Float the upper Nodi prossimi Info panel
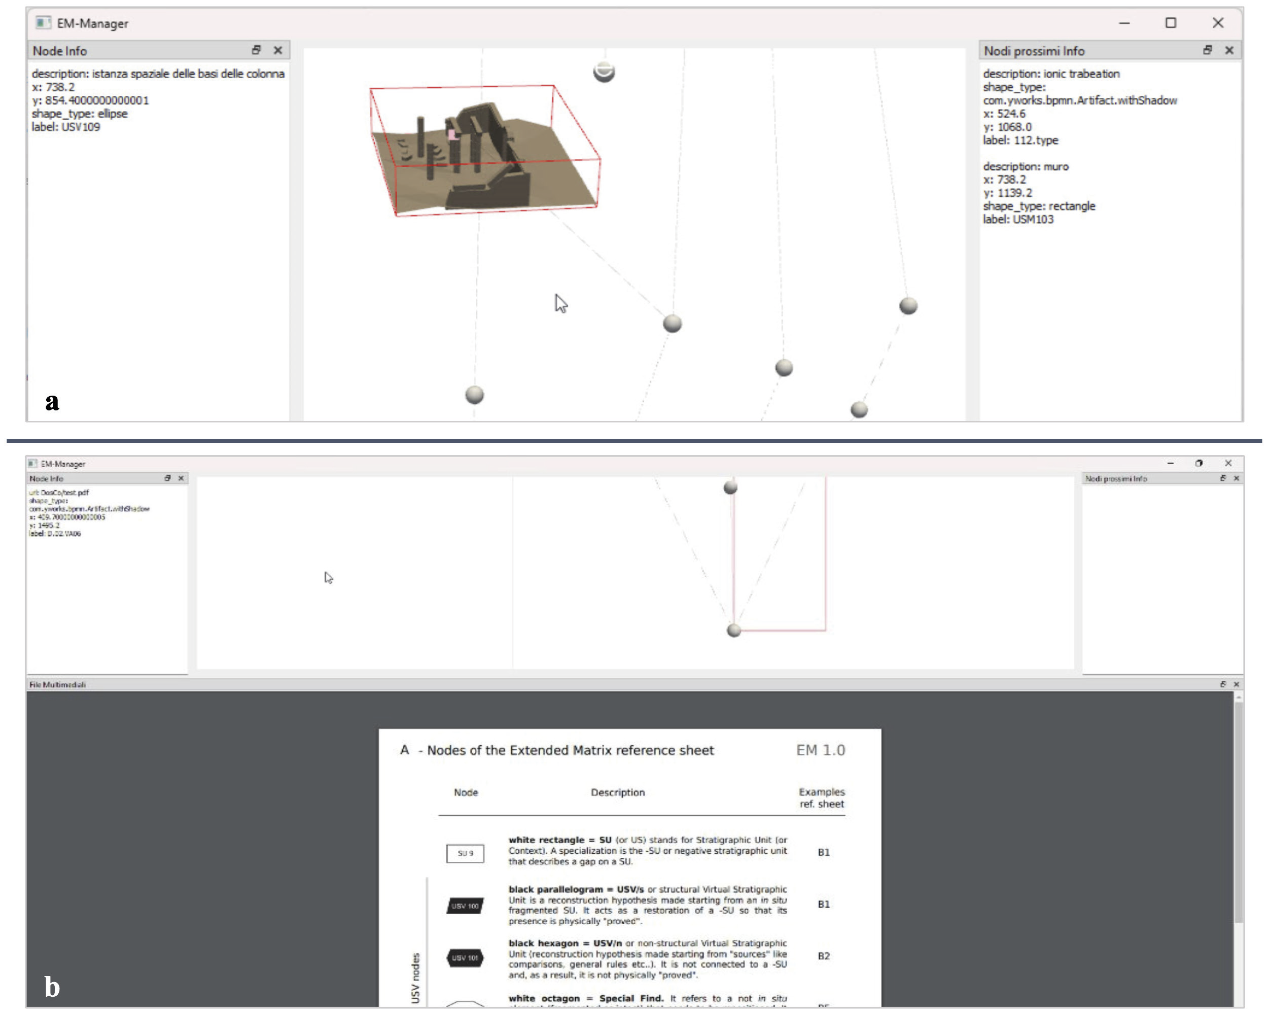The height and width of the screenshot is (1013, 1269). 1207,50
